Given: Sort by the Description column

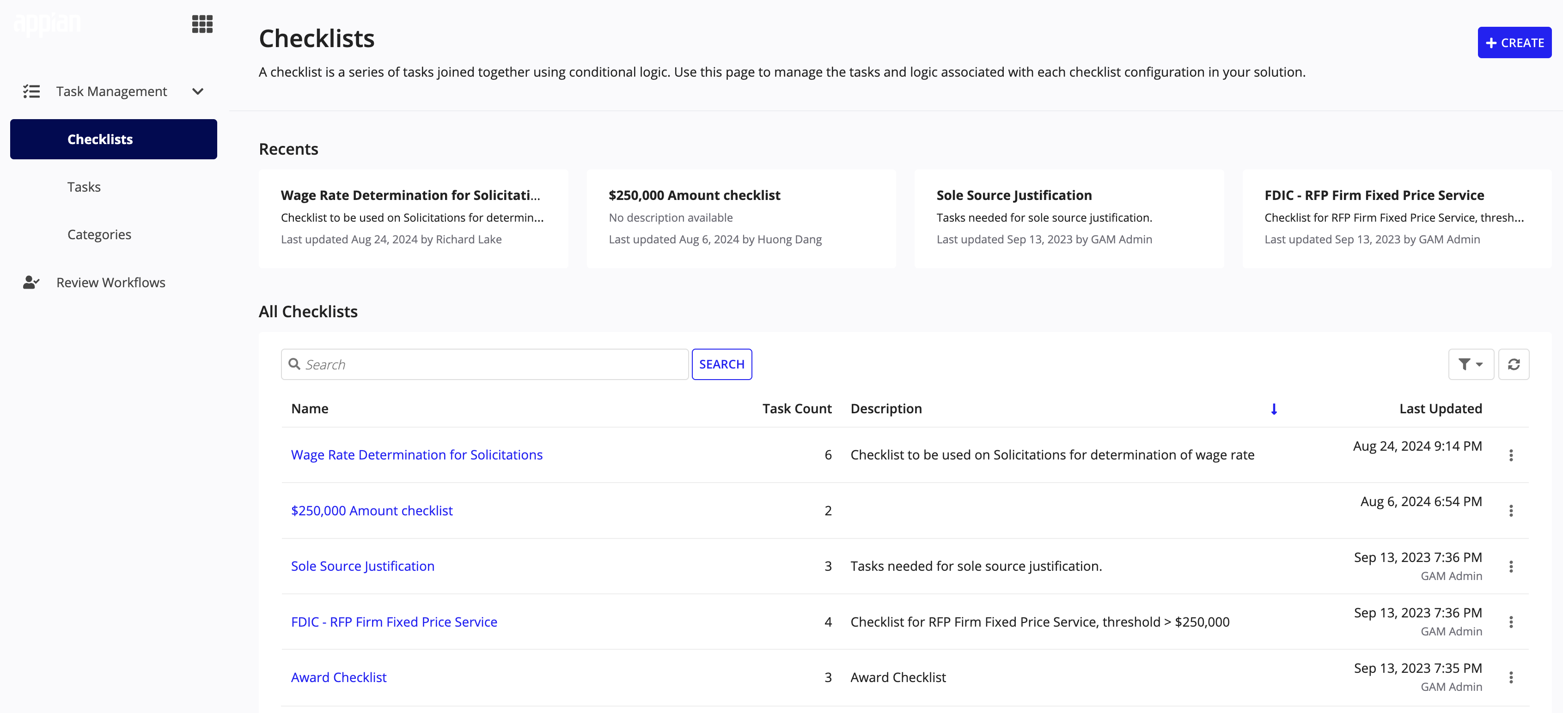Looking at the screenshot, I should pyautogui.click(x=886, y=409).
